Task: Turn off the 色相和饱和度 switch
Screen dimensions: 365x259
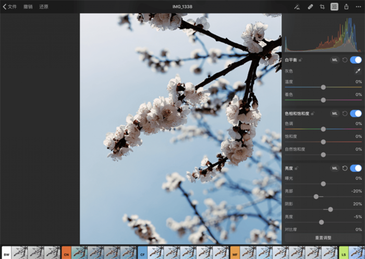Action: tap(356, 114)
